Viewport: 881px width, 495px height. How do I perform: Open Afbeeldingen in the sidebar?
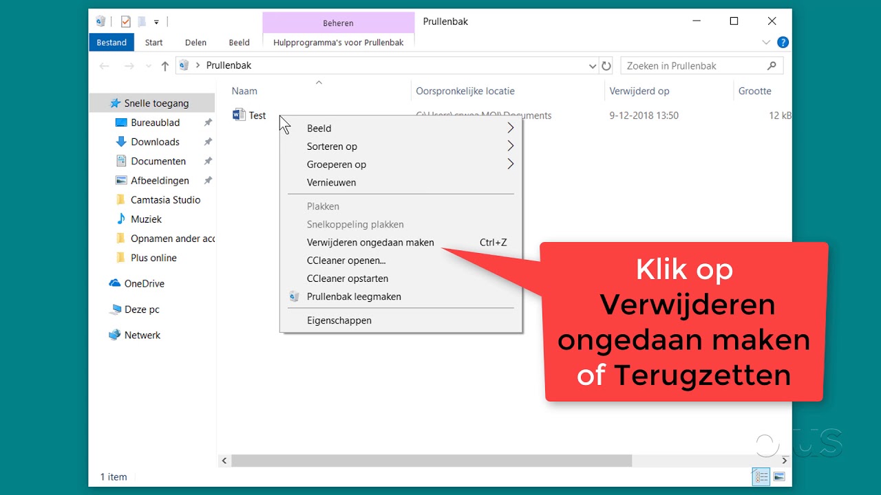(153, 180)
